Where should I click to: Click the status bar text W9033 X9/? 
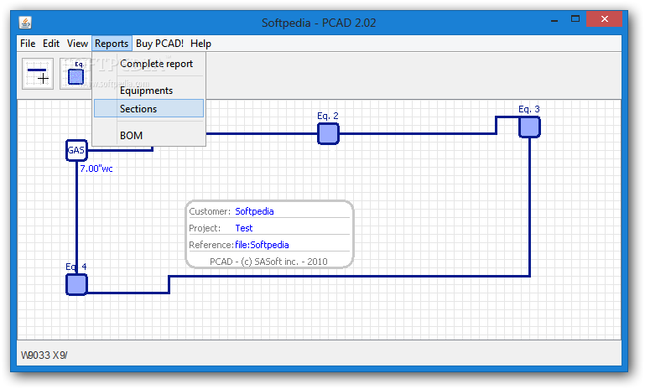click(44, 355)
